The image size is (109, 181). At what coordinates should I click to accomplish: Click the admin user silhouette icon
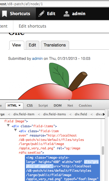(x=66, y=14)
